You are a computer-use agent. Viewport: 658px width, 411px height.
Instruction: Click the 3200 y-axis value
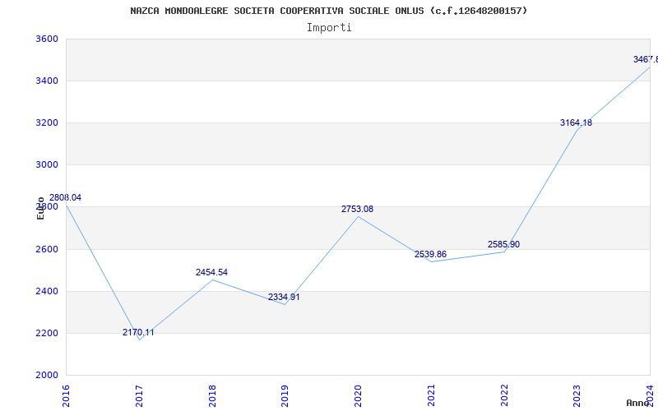[x=46, y=122]
